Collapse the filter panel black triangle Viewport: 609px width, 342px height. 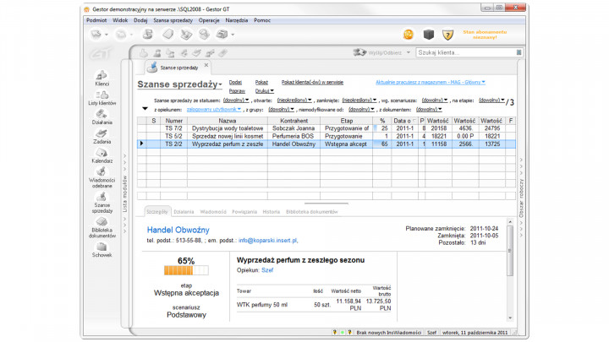(x=145, y=109)
